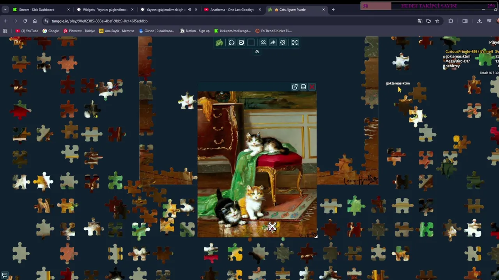Click the image icon in preview window header
Viewport: 499px width, 280px height.
pyautogui.click(x=303, y=87)
